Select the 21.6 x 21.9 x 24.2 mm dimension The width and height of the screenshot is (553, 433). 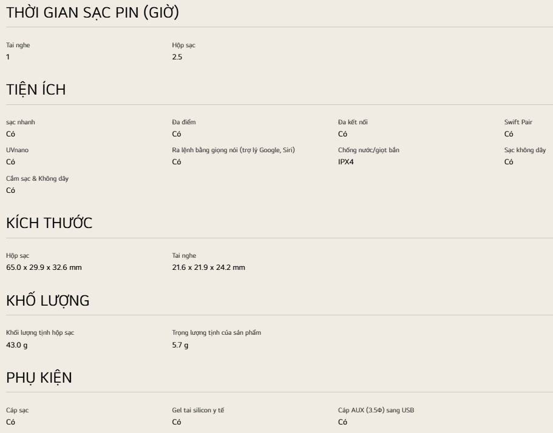point(208,267)
